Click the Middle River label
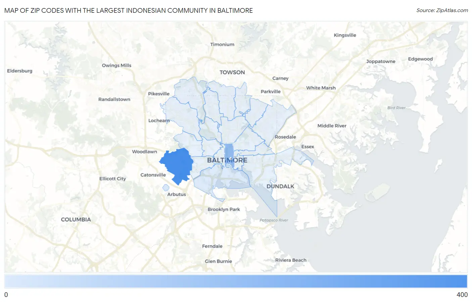 click(332, 126)
